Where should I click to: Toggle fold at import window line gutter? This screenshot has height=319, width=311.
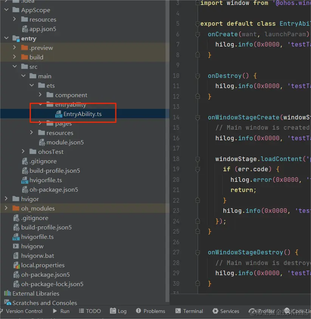(x=198, y=3)
